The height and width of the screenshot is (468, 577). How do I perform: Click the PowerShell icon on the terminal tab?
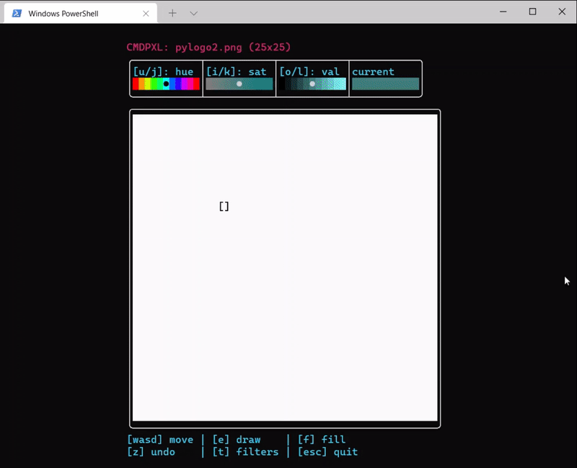point(17,12)
